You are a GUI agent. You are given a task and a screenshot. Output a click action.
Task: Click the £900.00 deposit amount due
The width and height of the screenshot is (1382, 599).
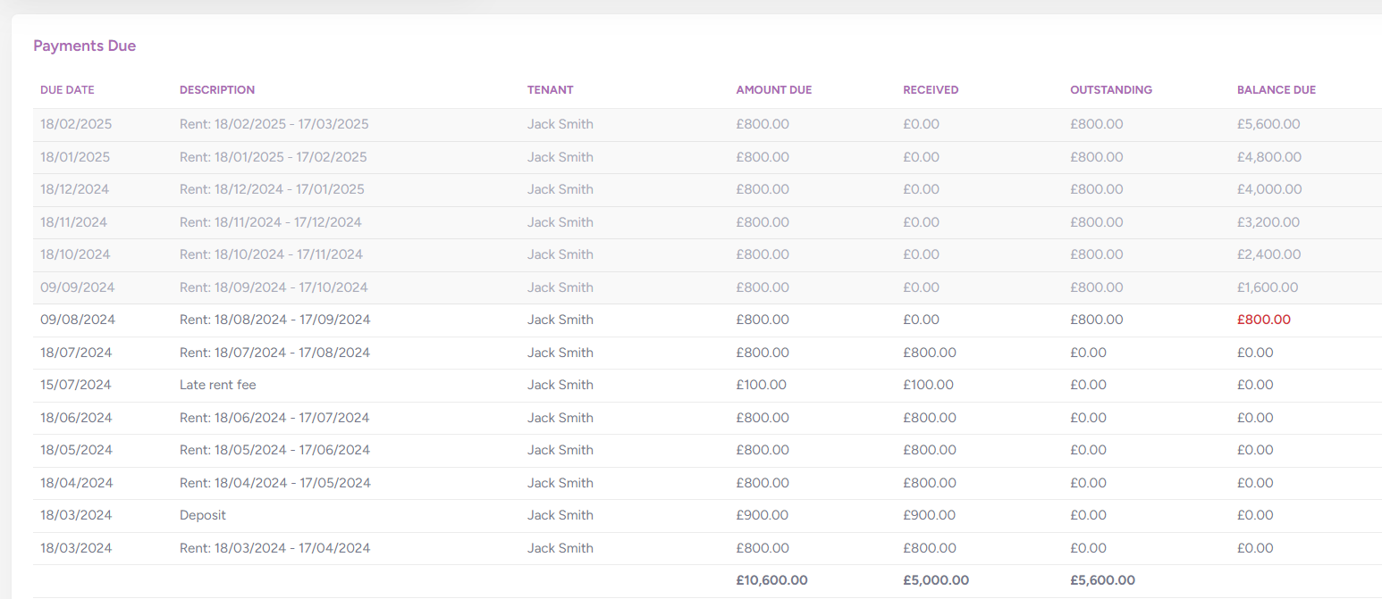pyautogui.click(x=763, y=515)
